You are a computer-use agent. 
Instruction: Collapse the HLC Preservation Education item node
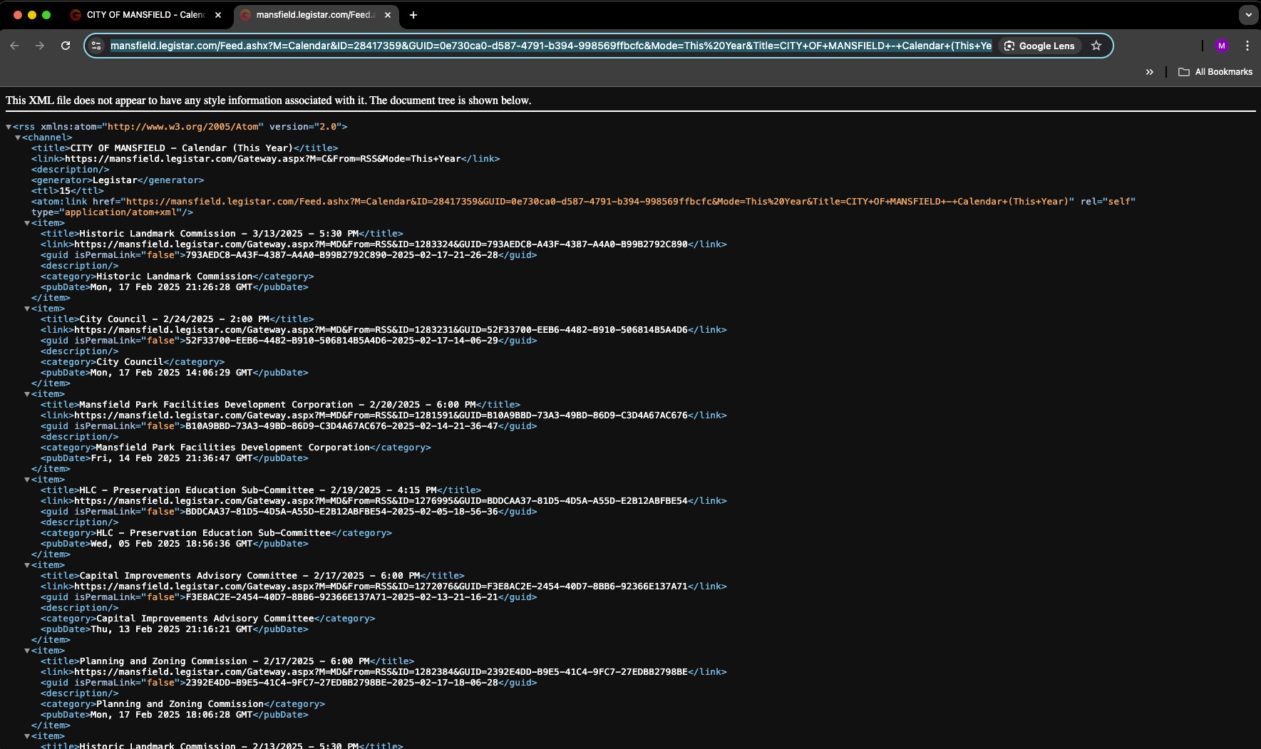pyautogui.click(x=27, y=480)
